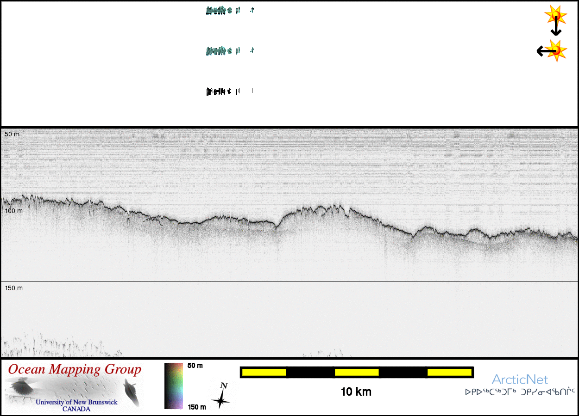Viewport: 579px width, 416px height.
Task: Click the 100 m depth line label
Action: (13, 211)
